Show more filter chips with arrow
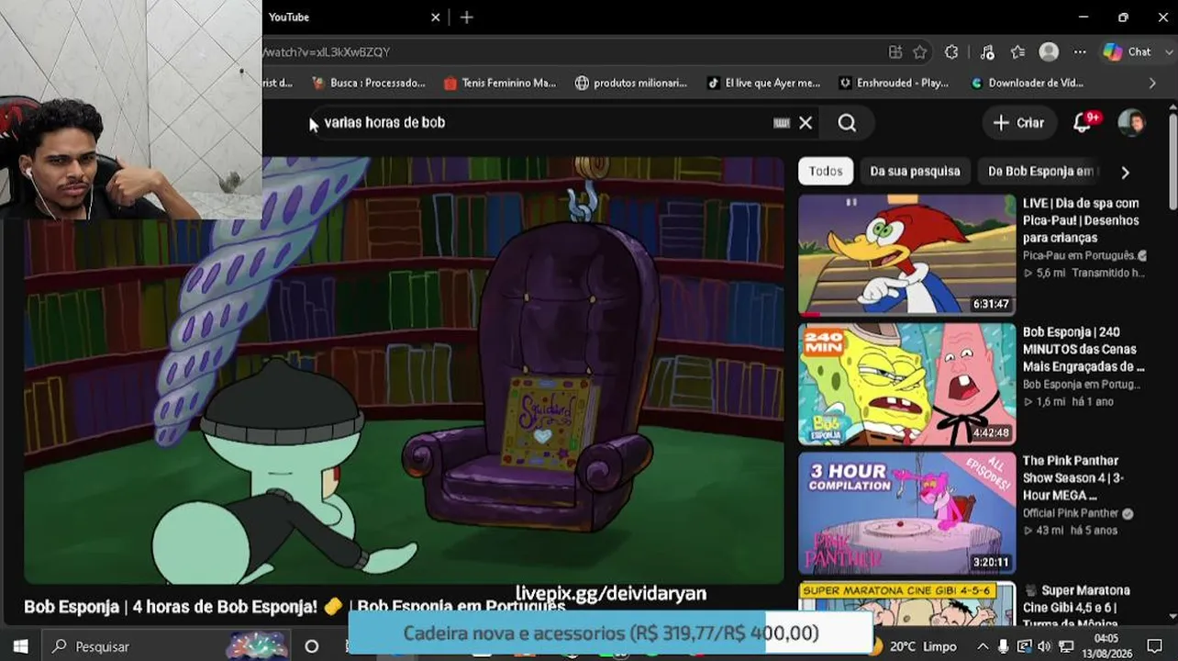Image resolution: width=1178 pixels, height=661 pixels. [x=1125, y=172]
